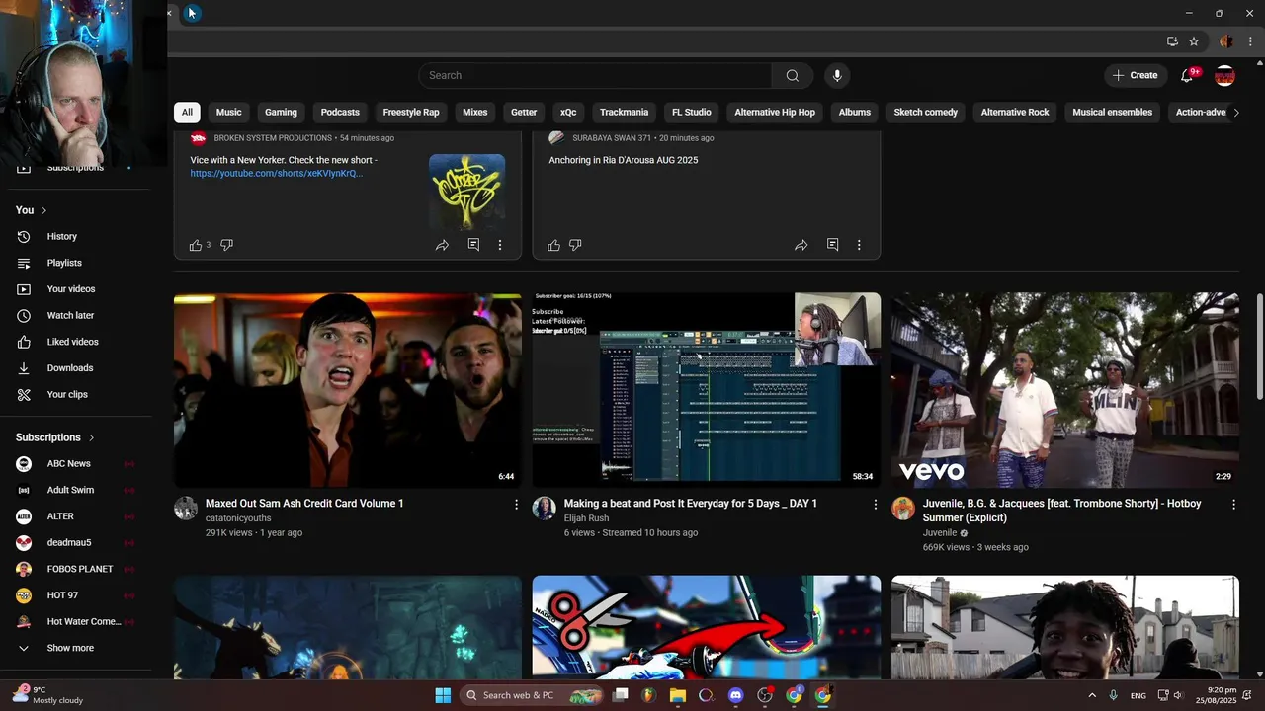Open the Windows Start menu

tap(443, 695)
